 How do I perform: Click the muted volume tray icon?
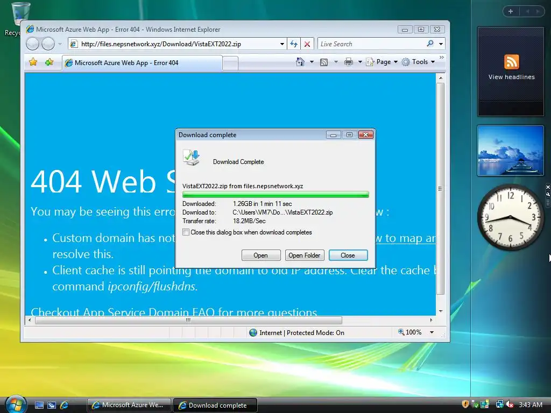click(x=510, y=404)
